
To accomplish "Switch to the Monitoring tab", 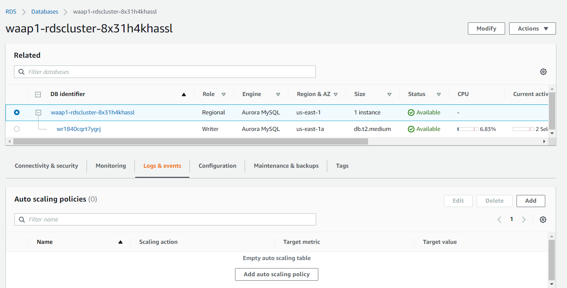I will pyautogui.click(x=111, y=166).
